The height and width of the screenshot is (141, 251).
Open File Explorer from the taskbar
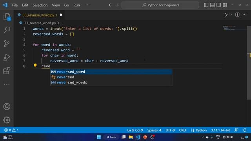131,137
